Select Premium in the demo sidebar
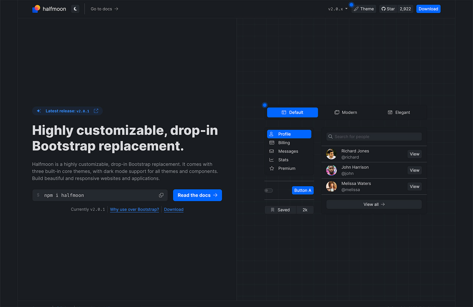Screen dimensions: 473x307 point(289,168)
